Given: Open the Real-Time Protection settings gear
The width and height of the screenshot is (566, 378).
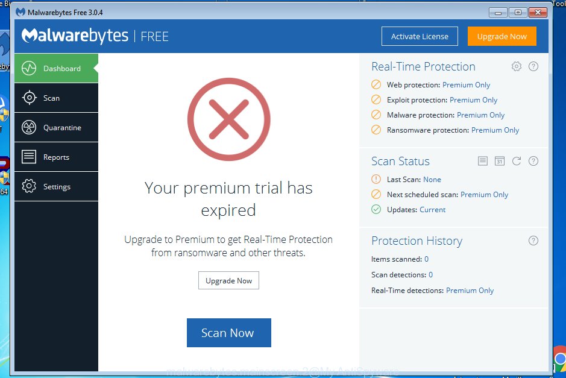Looking at the screenshot, I should (517, 66).
